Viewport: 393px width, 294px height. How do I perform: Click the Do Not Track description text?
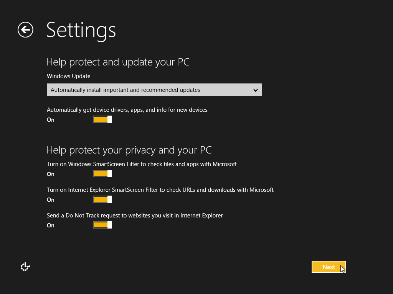135,216
